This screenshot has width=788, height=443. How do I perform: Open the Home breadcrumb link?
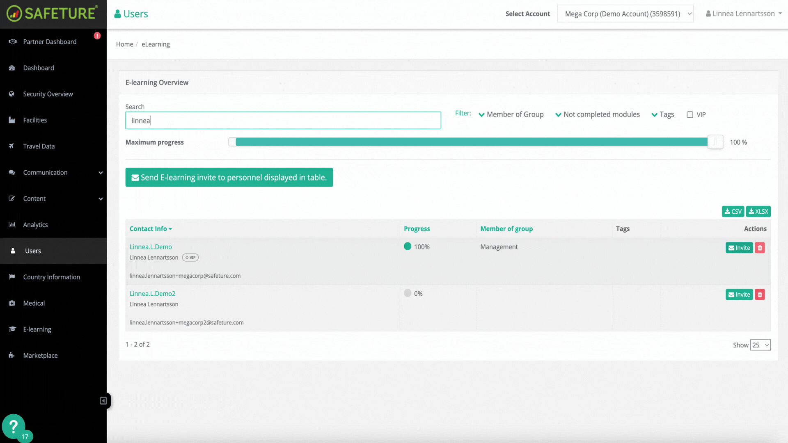[x=124, y=44]
